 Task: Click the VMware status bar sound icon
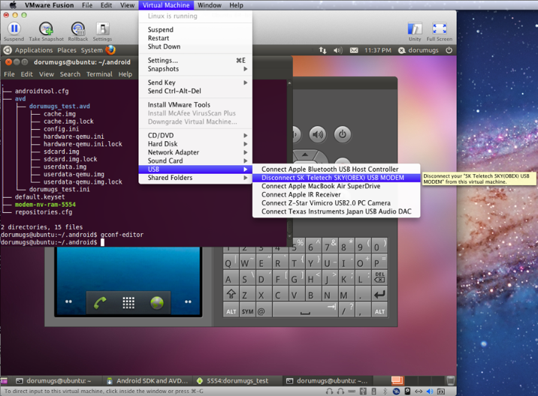tap(430, 391)
